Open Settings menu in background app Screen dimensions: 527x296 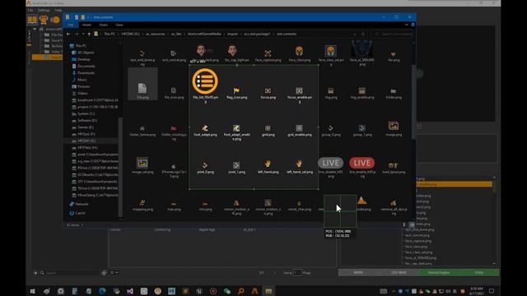point(44,11)
